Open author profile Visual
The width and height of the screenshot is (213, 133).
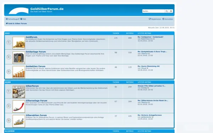143,68
